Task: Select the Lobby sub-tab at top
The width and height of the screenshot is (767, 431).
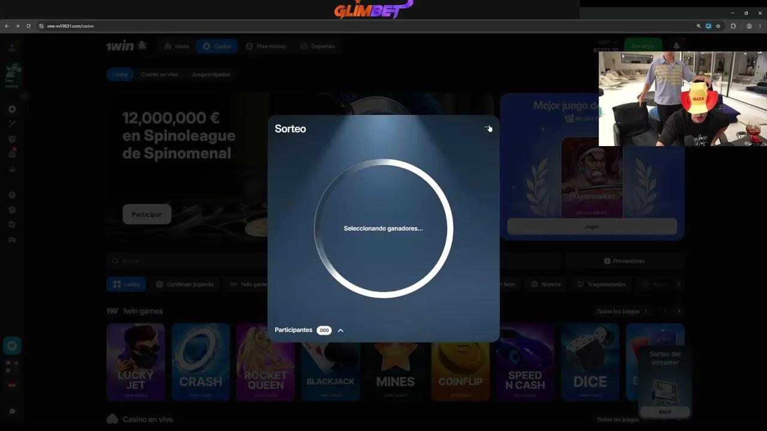Action: (120, 75)
